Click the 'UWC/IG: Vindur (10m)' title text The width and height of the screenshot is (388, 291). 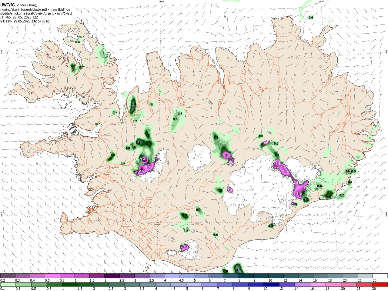[x=19, y=5]
